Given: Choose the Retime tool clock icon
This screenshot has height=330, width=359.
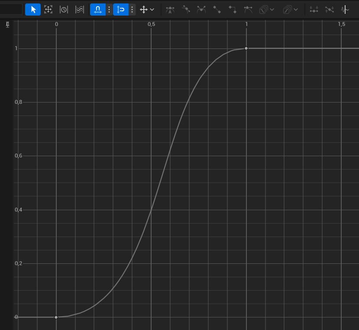Looking at the screenshot, I should pyautogui.click(x=64, y=10).
